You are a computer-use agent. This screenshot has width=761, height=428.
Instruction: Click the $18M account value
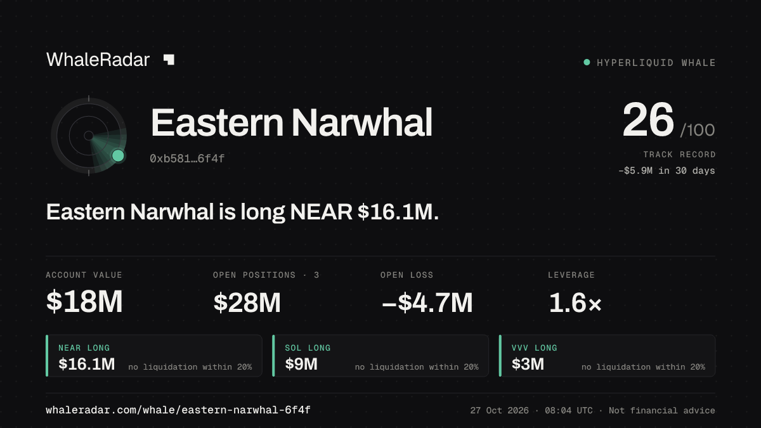click(84, 302)
